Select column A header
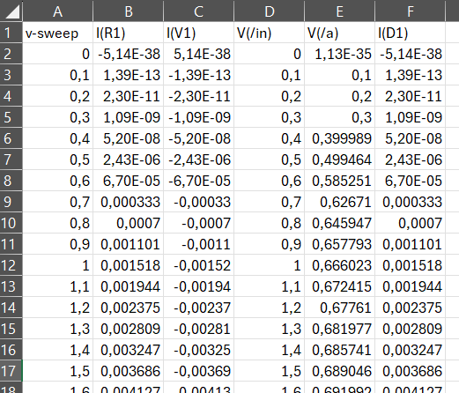This screenshot has height=393, width=459. click(x=58, y=11)
